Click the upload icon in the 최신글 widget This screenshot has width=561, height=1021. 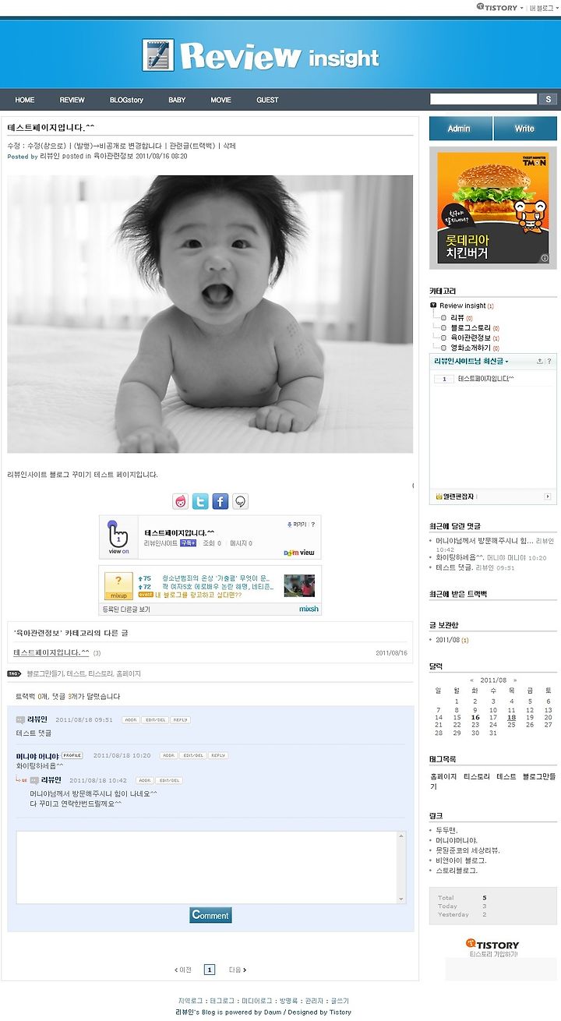point(539,362)
